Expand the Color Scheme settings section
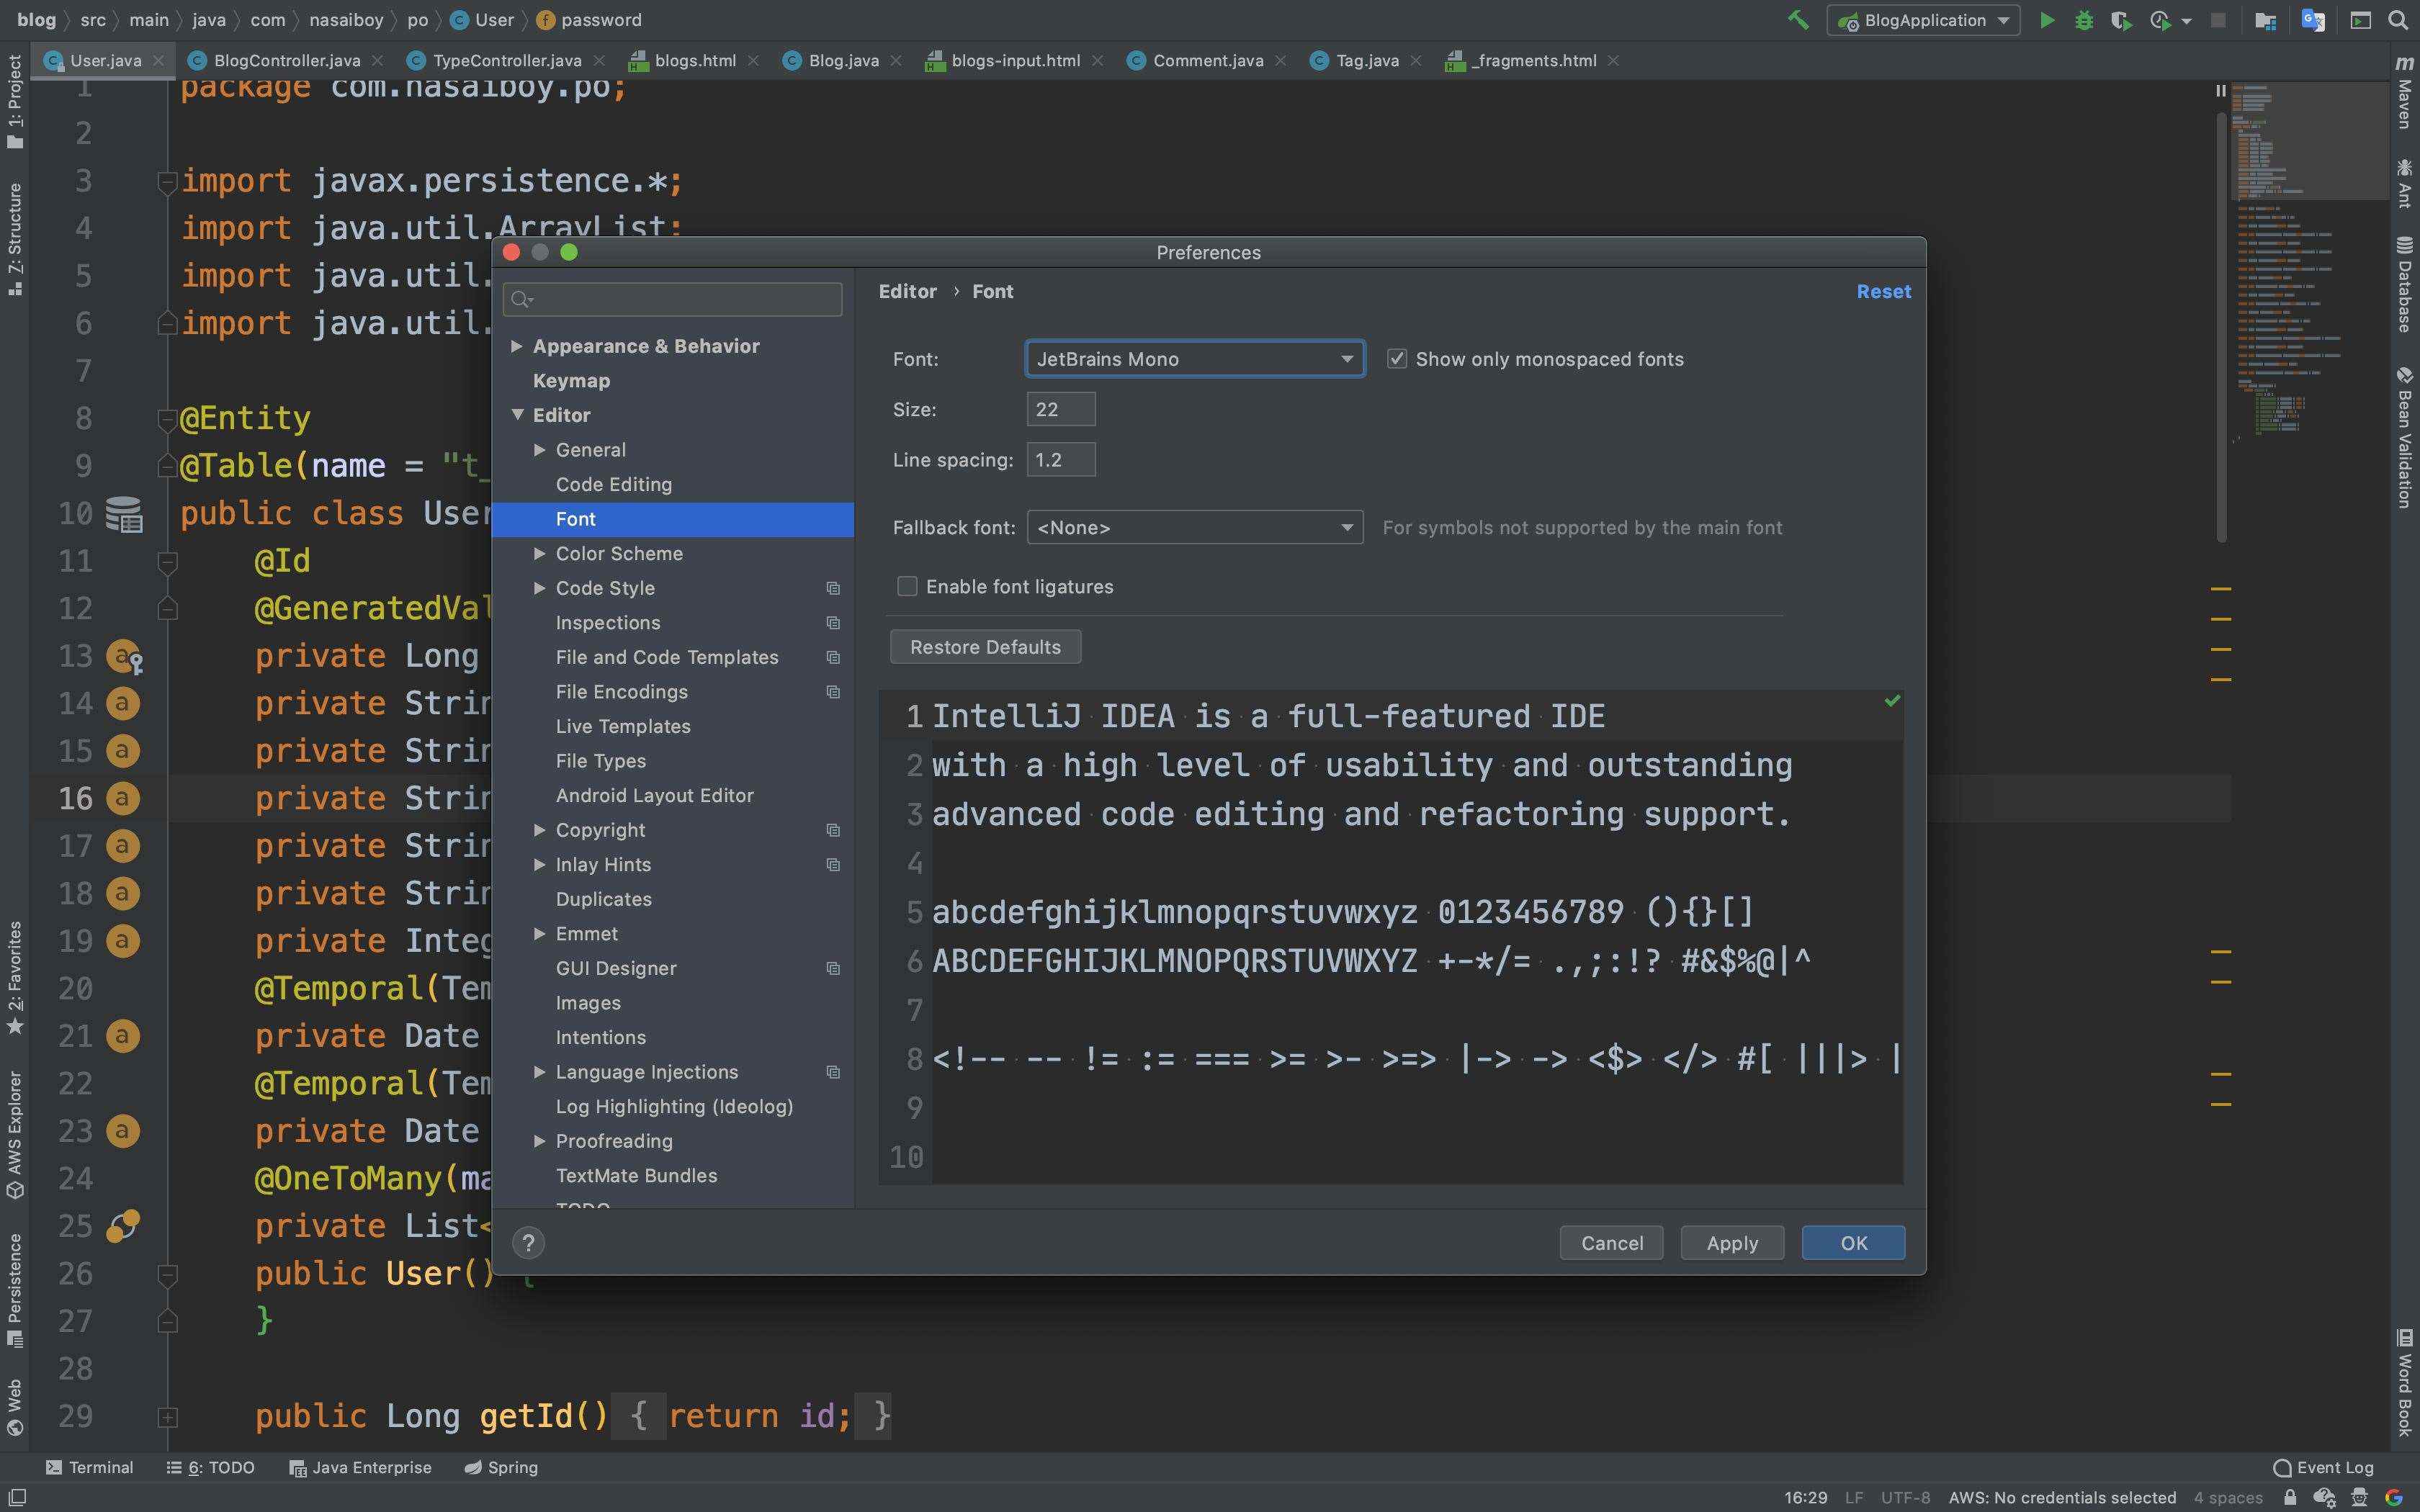Viewport: 2420px width, 1512px height. 538,554
